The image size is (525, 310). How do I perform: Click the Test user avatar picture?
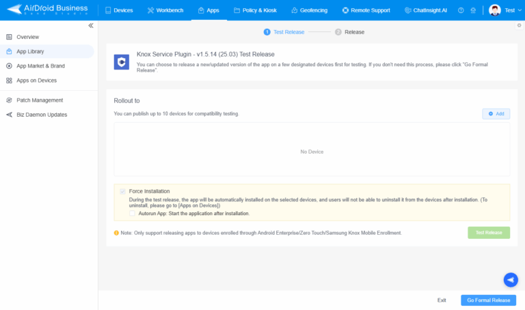tap(495, 11)
